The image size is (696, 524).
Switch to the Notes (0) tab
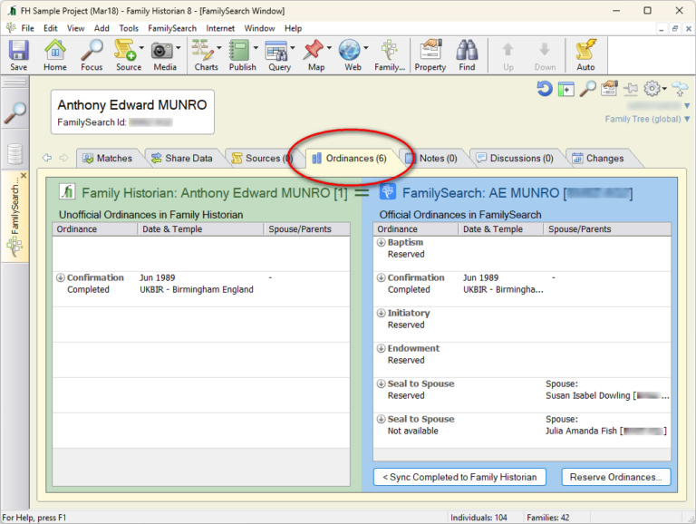pos(432,158)
